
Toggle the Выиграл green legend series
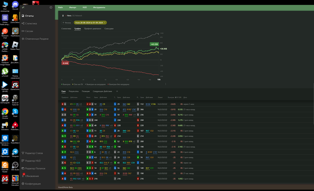coord(66,84)
